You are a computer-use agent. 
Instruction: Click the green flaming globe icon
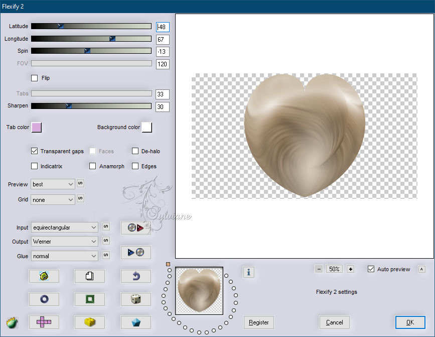[12, 322]
